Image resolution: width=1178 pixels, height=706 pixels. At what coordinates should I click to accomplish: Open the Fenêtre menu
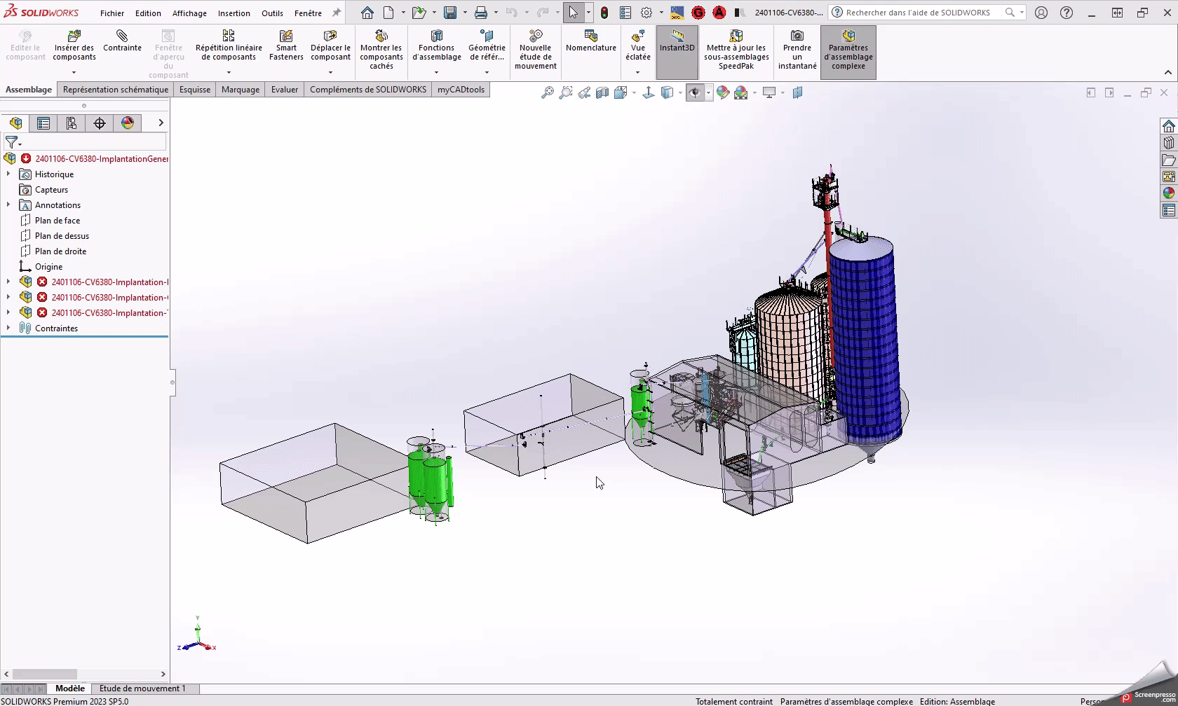pyautogui.click(x=308, y=13)
